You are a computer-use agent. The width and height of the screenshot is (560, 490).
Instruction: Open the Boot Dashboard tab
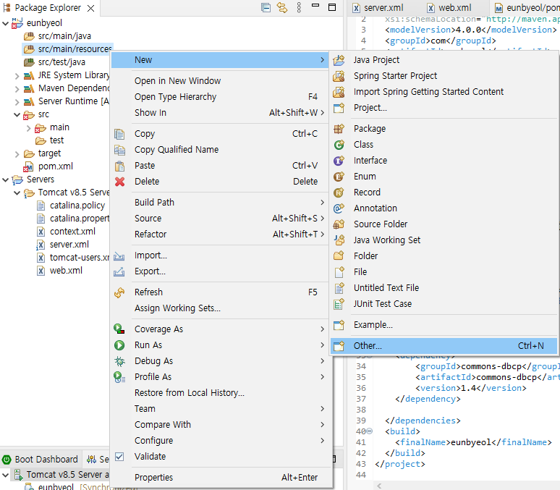coord(41,460)
